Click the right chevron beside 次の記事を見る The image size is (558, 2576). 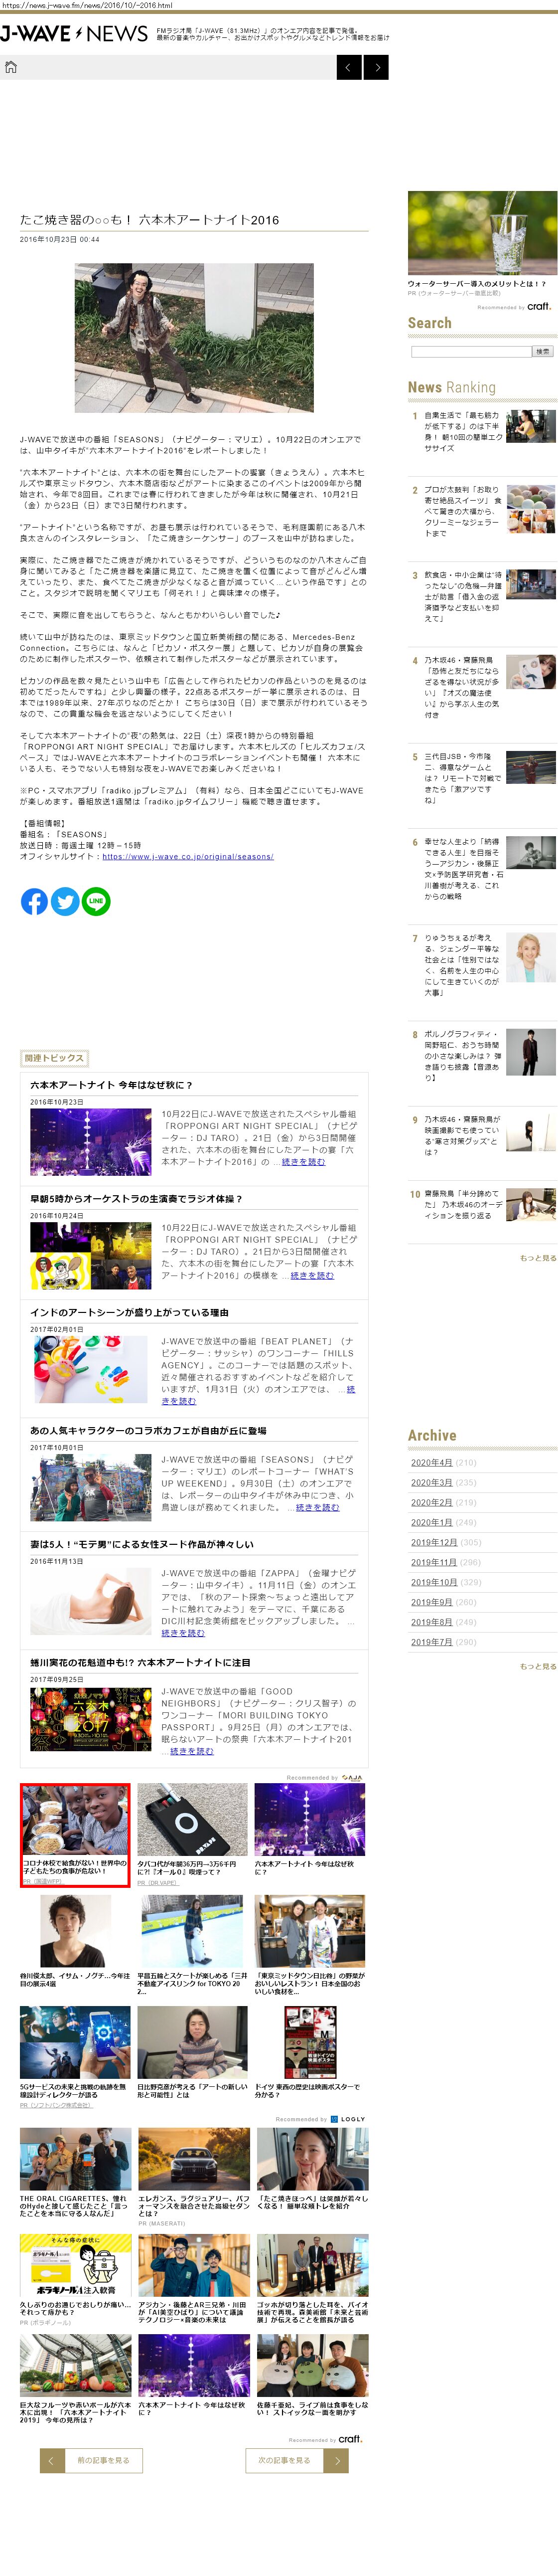tap(337, 2459)
